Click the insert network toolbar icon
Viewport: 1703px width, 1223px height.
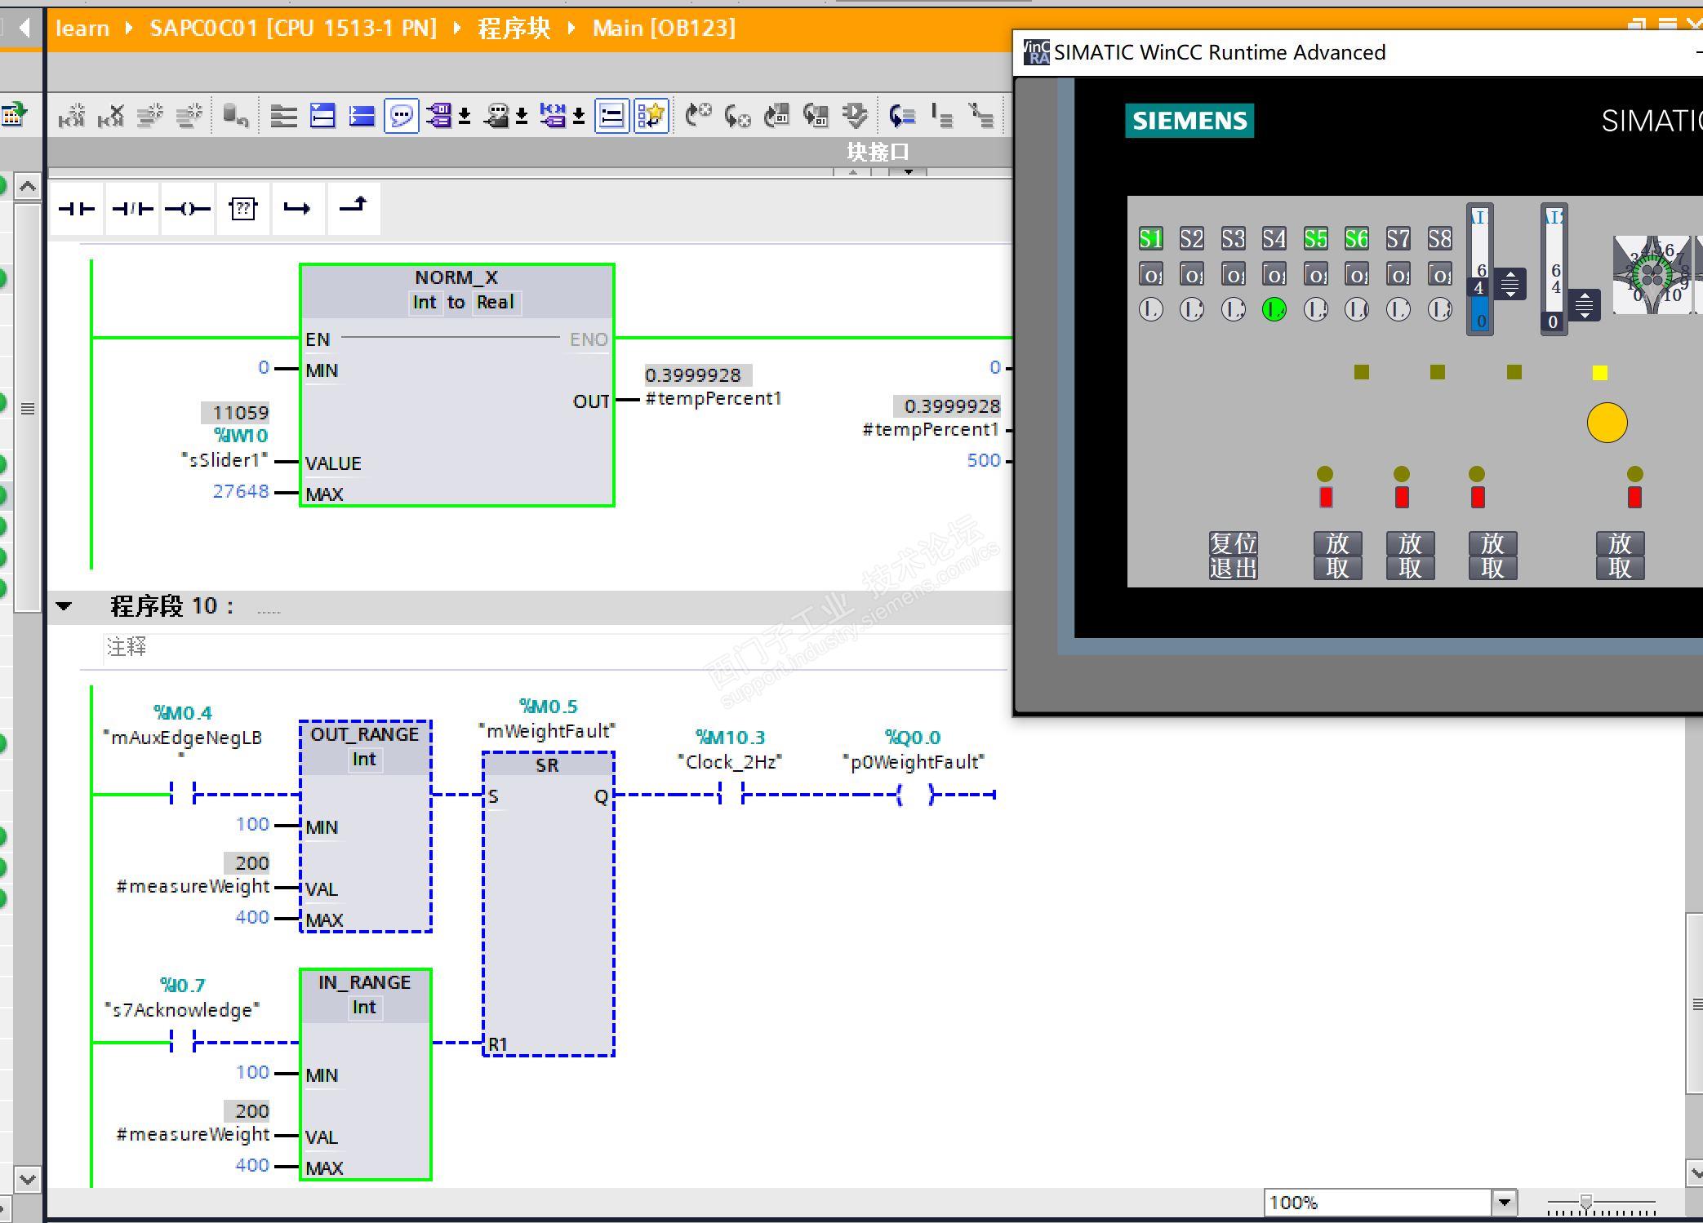coord(72,116)
